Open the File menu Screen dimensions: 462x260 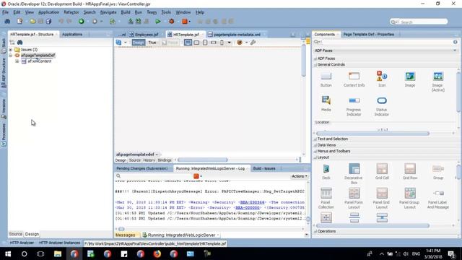pyautogui.click(x=5, y=12)
